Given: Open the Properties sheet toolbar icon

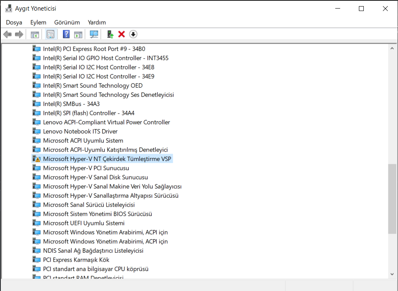Looking at the screenshot, I should click(51, 34).
